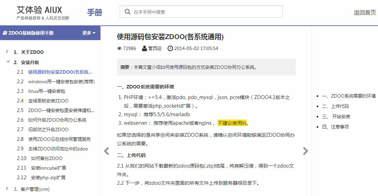Go to previous article with left arrow

(x=107, y=151)
